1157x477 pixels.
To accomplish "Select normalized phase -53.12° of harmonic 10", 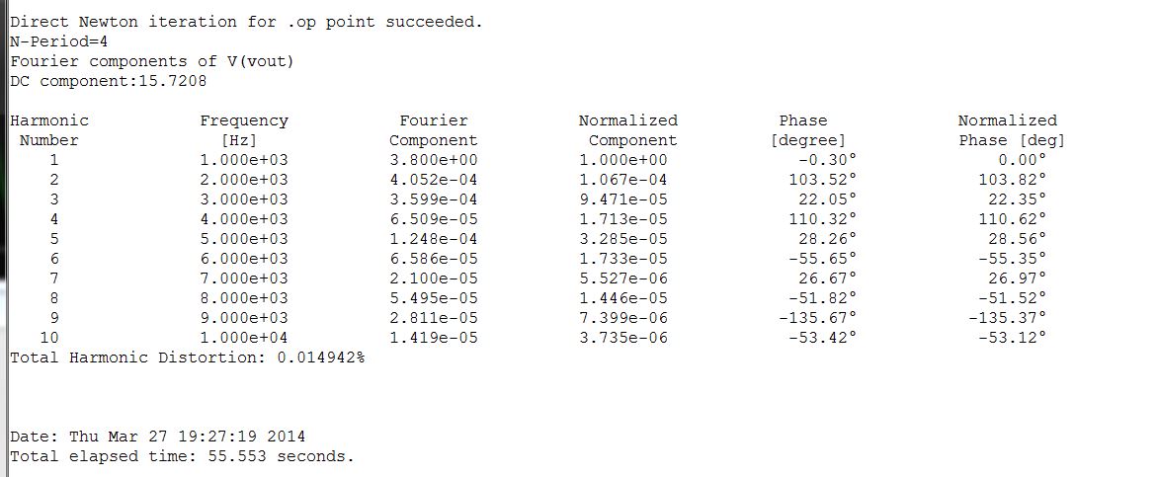I will tap(1012, 338).
